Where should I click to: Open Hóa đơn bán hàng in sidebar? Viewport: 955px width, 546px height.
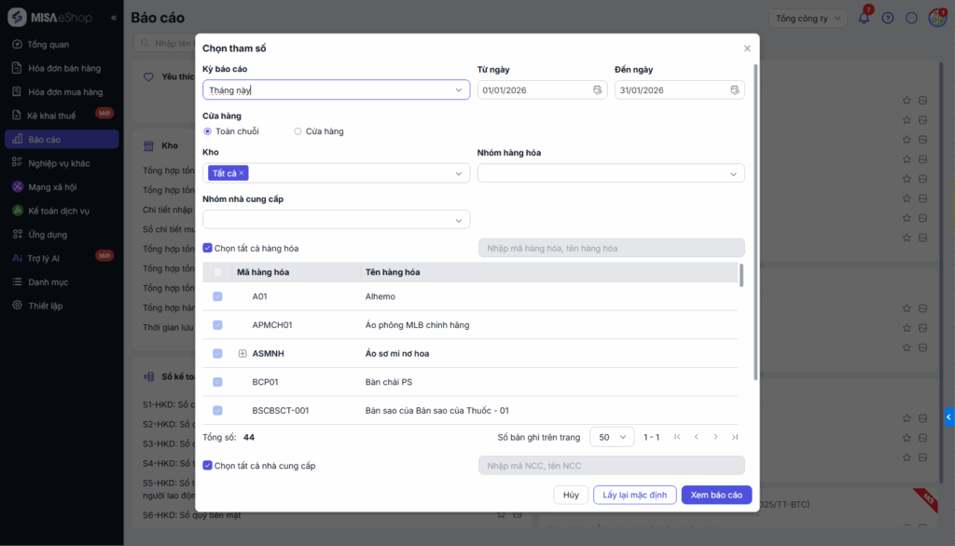point(63,68)
